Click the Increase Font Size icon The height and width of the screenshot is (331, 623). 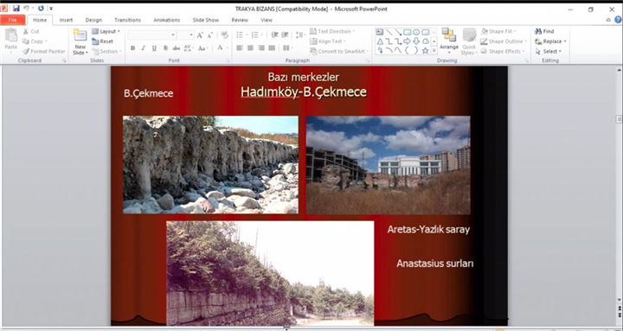(200, 35)
